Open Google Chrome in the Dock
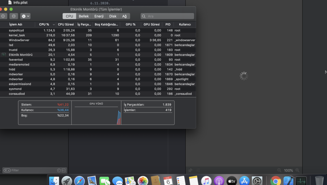327x185 pixels. pos(275,181)
